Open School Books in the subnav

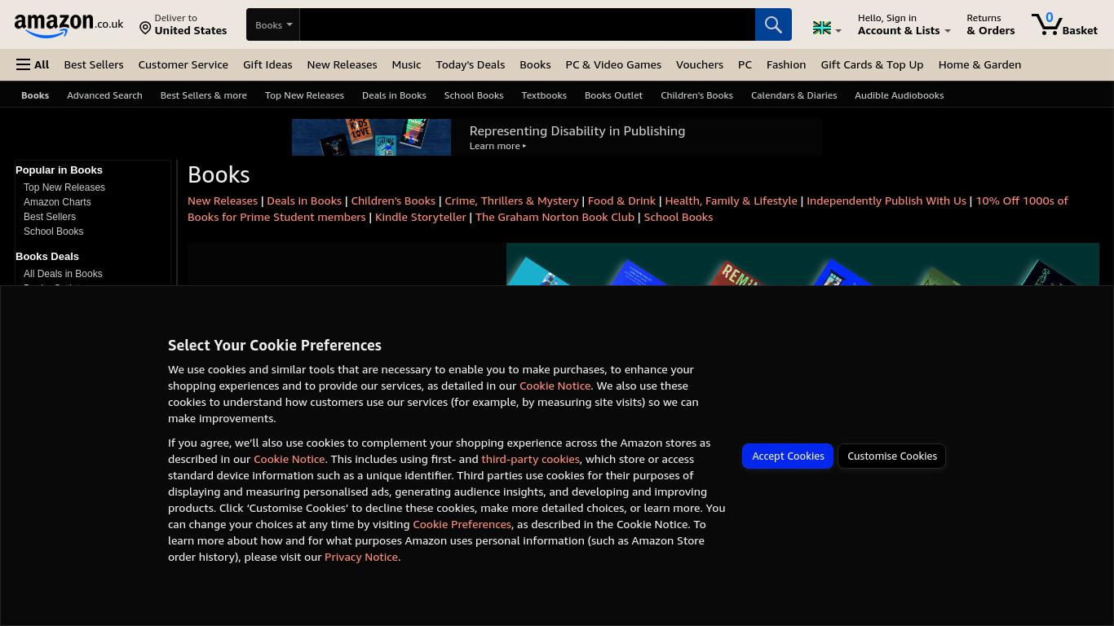click(x=473, y=95)
